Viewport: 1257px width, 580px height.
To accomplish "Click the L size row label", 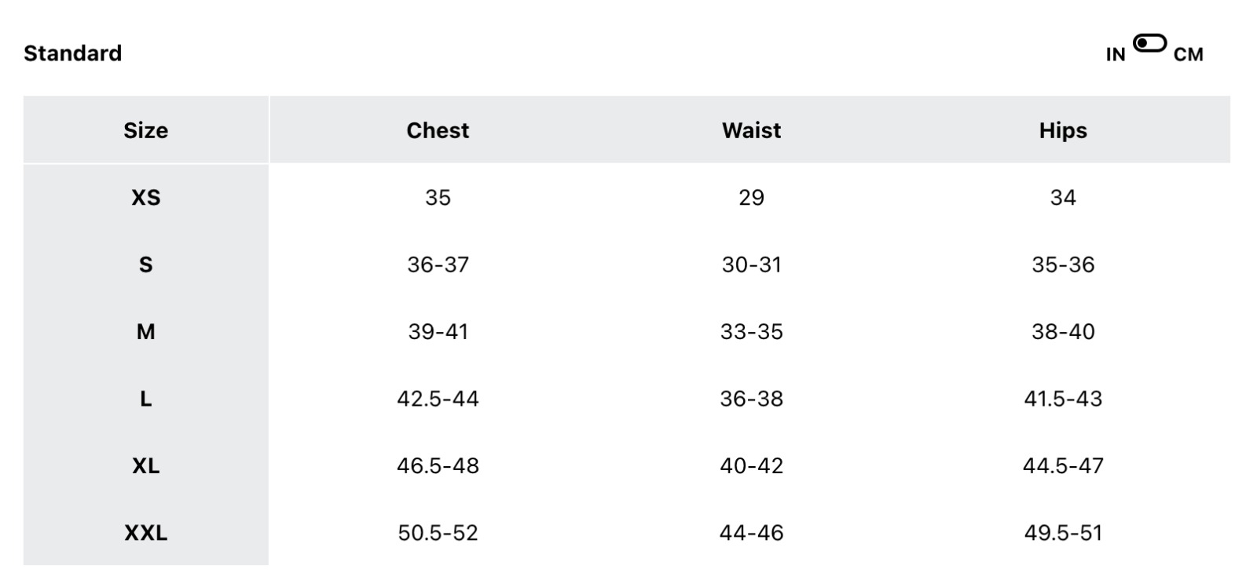I will pyautogui.click(x=145, y=399).
